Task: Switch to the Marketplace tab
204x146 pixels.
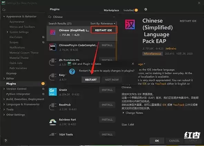Action: point(111,10)
